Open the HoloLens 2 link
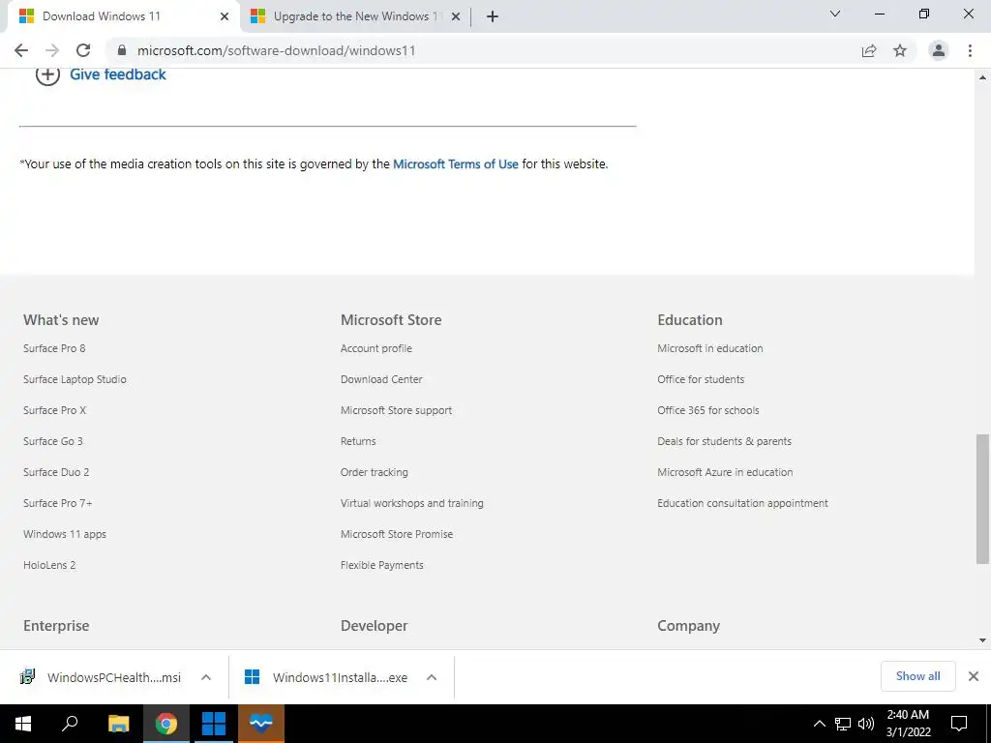The image size is (991, 743). coord(49,565)
